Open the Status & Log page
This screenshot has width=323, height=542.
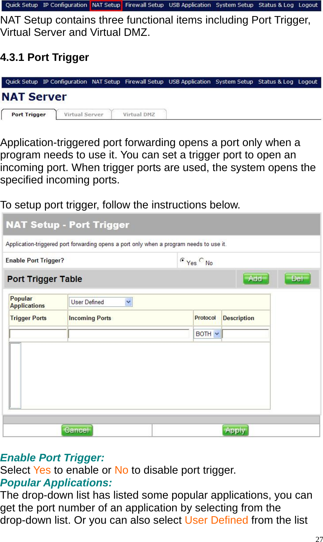[276, 5]
